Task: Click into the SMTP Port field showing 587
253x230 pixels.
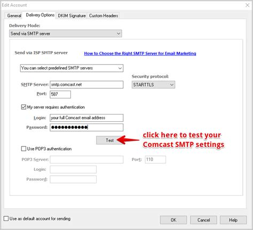Action: tap(60, 94)
